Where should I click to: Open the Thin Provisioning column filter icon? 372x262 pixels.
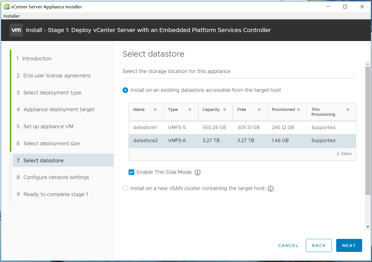[x=348, y=110]
